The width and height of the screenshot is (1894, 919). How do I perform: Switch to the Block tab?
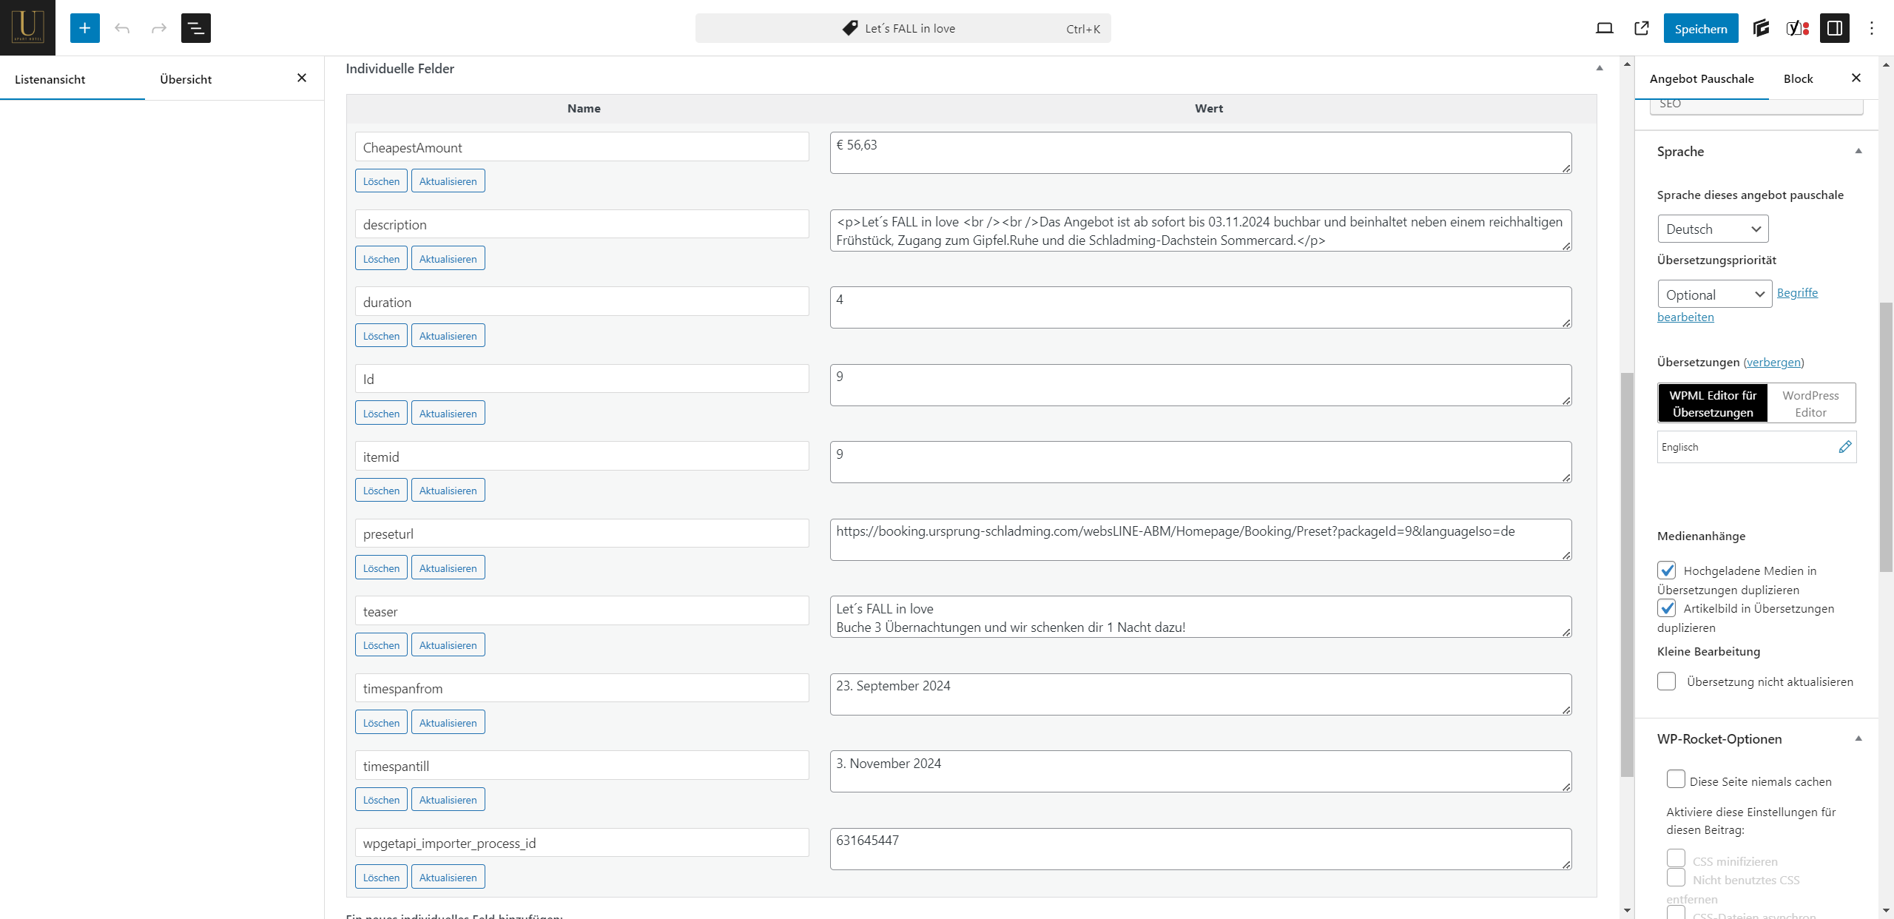click(x=1798, y=79)
